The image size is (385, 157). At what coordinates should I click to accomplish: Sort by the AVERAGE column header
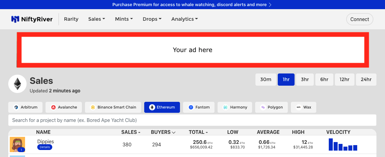268,132
